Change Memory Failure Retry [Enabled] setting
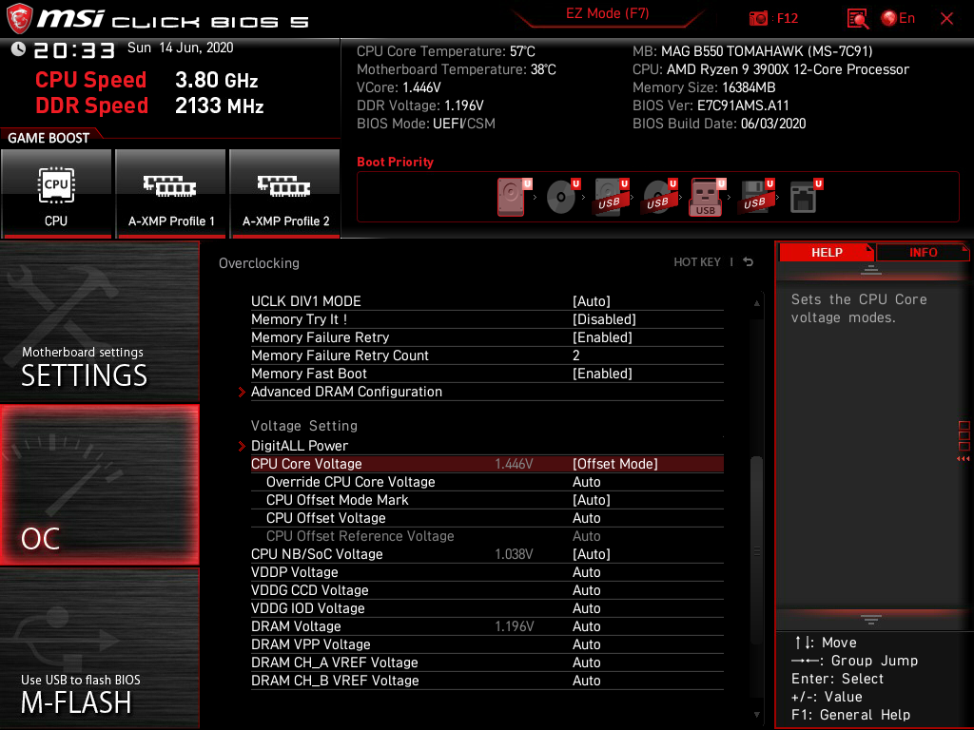974x730 pixels. (602, 337)
